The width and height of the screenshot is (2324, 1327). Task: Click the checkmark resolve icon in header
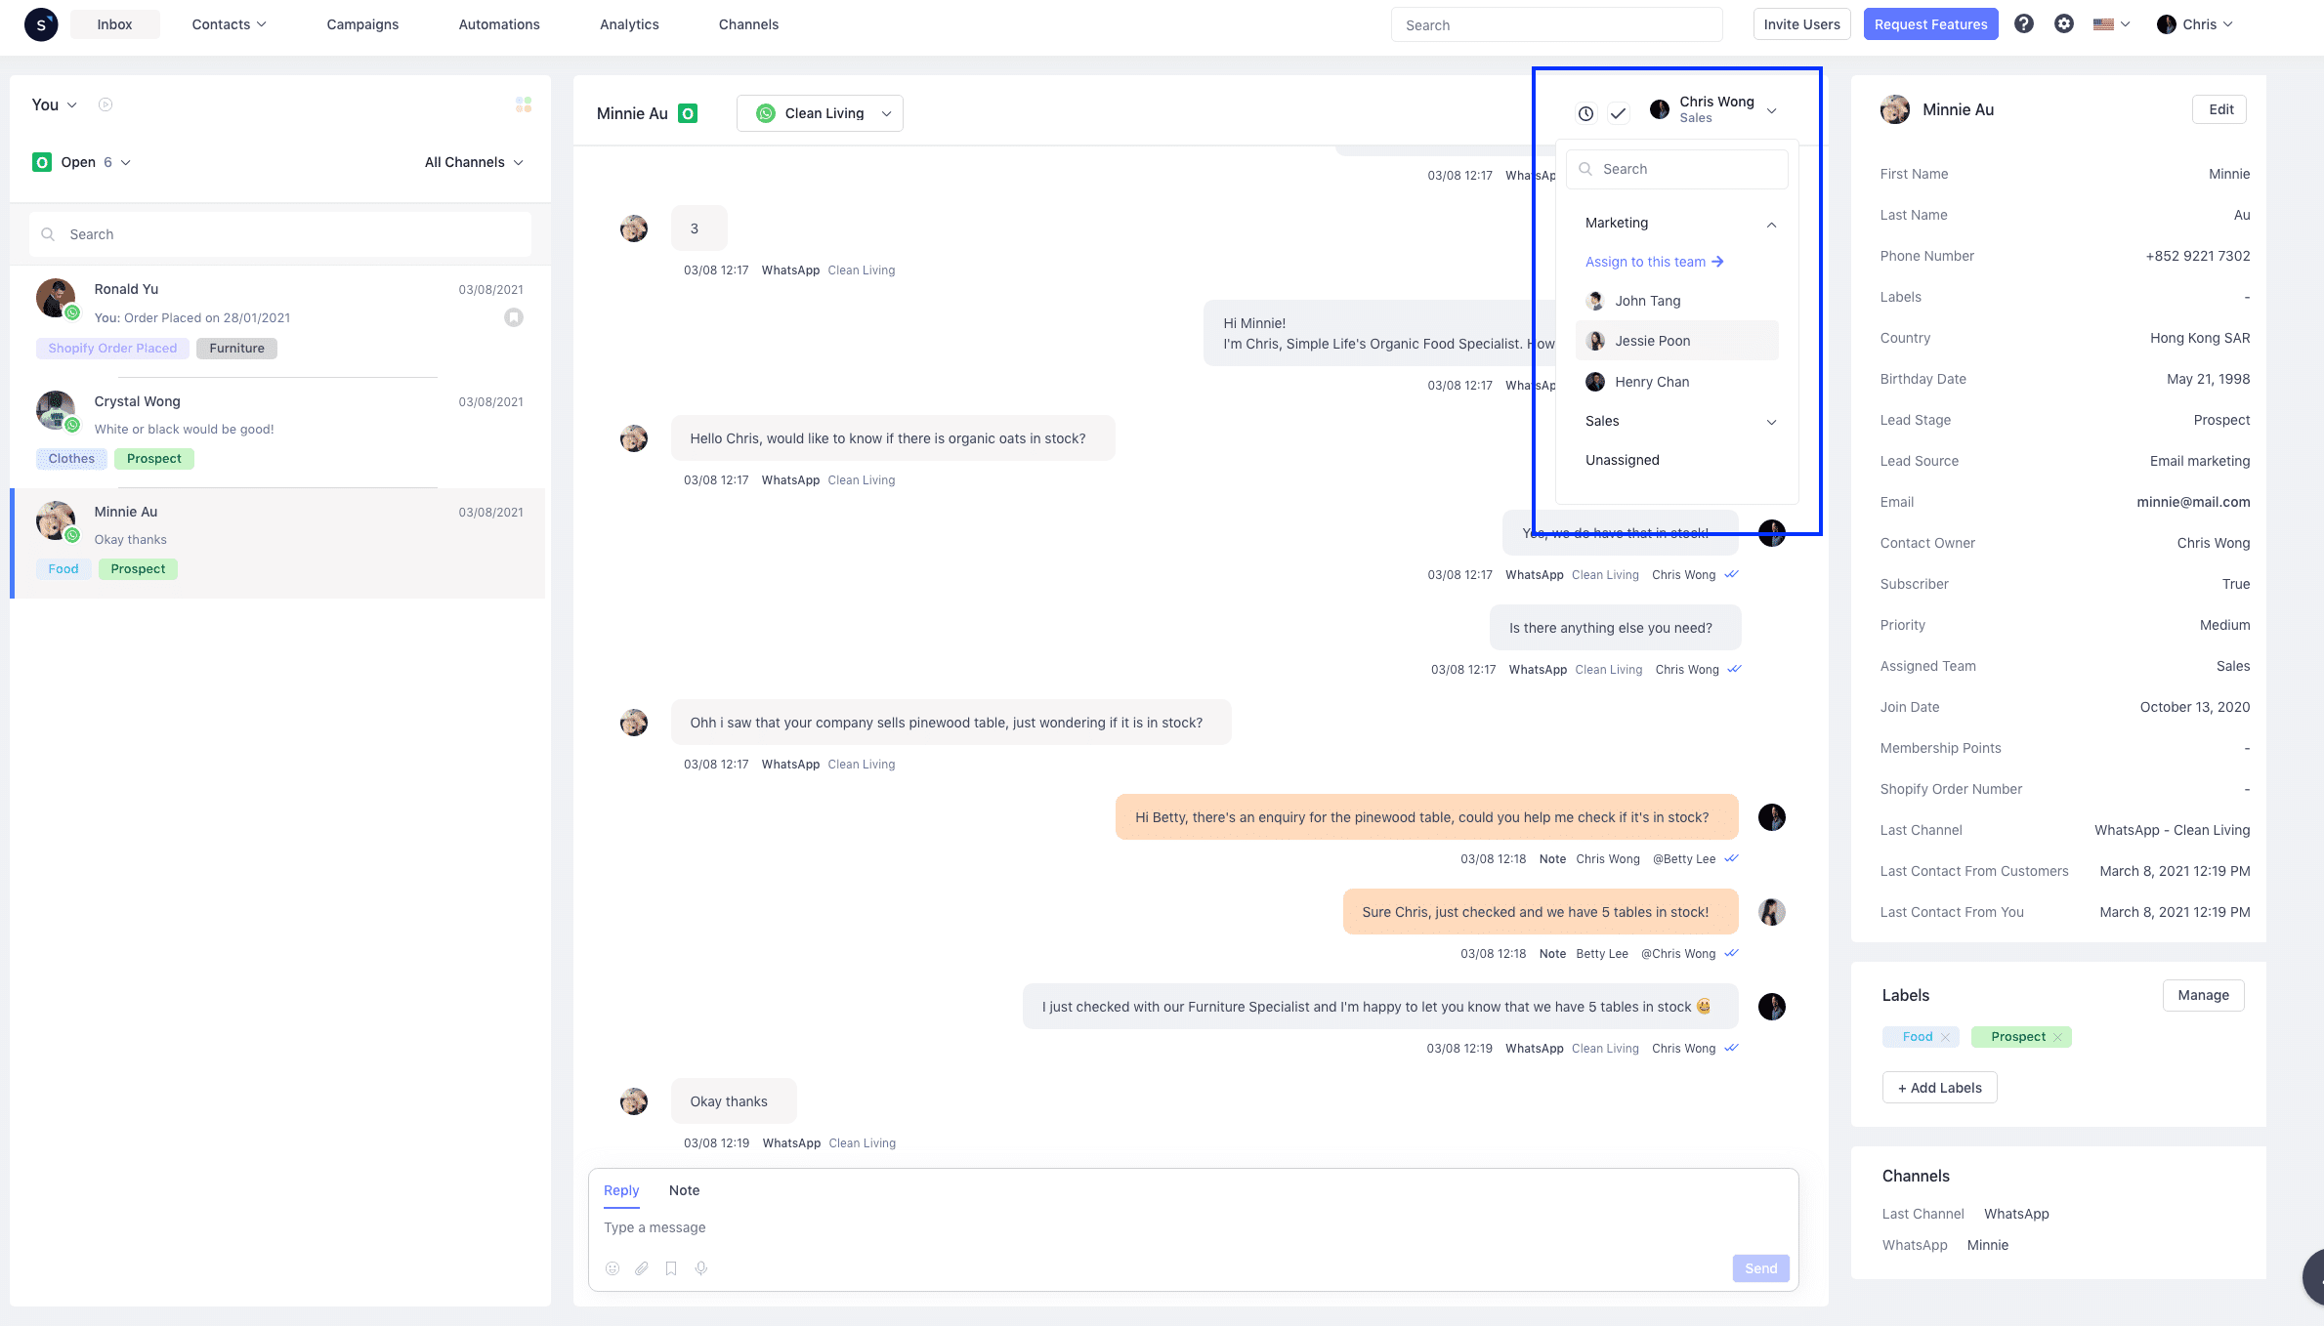[x=1617, y=113]
